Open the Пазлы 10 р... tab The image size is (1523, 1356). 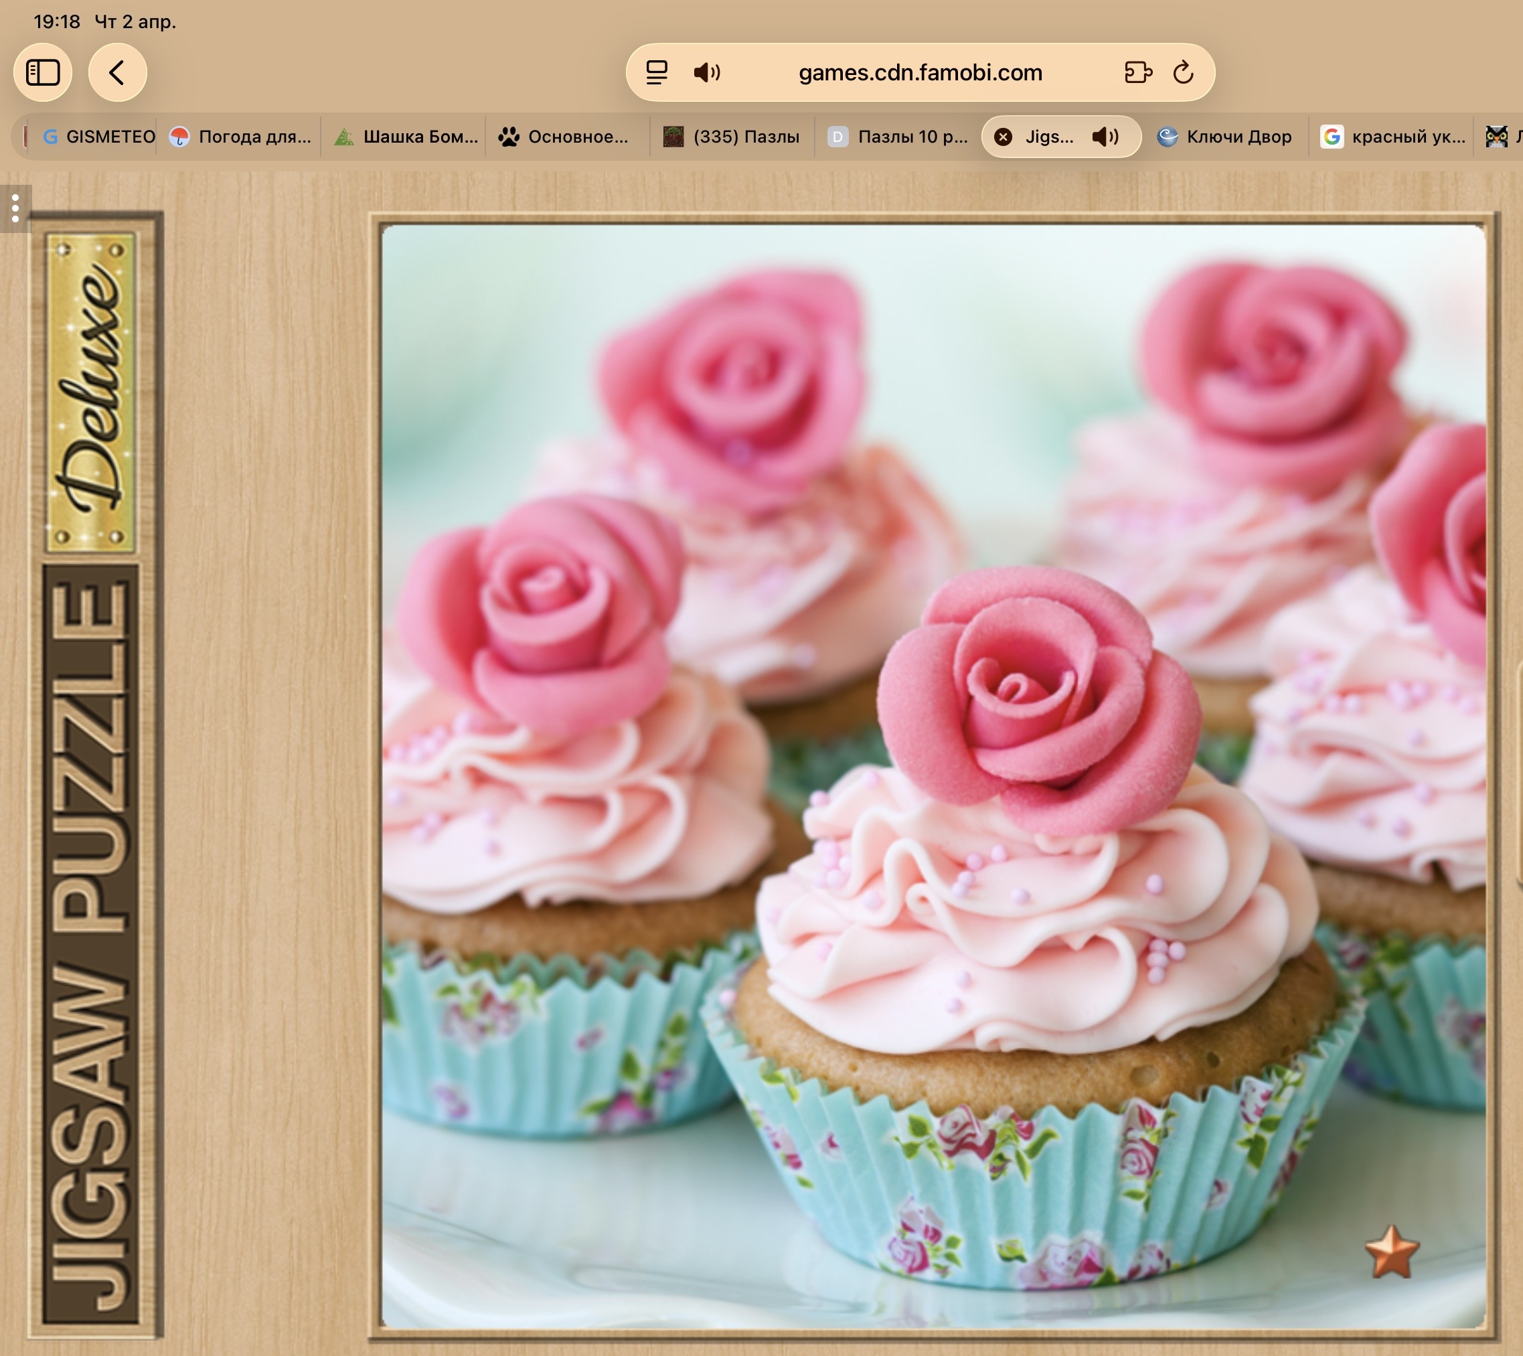point(899,137)
